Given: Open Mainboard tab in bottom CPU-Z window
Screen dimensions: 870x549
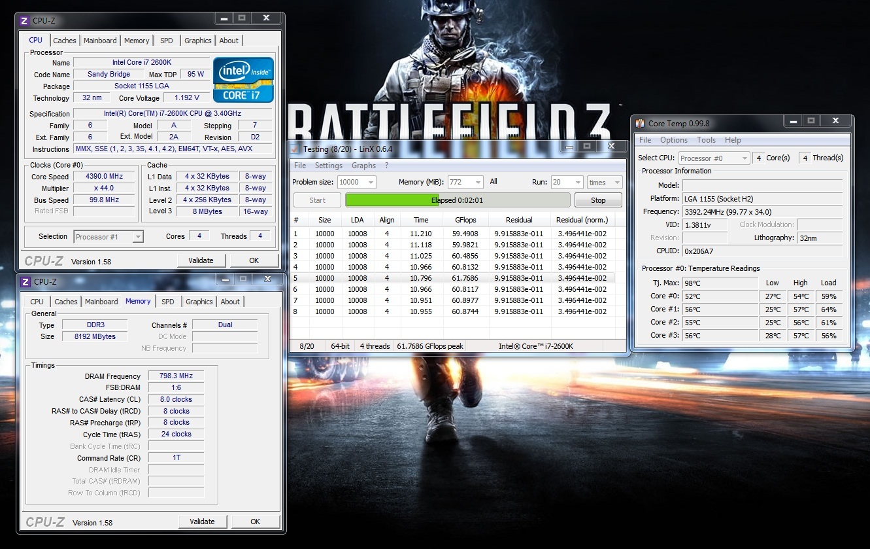Looking at the screenshot, I should click(x=101, y=302).
